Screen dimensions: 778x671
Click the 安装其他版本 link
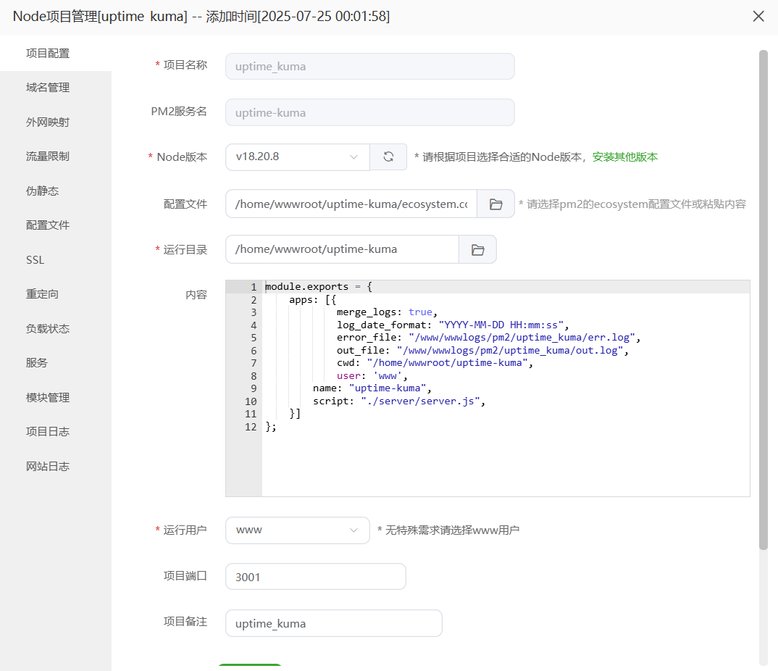point(624,157)
